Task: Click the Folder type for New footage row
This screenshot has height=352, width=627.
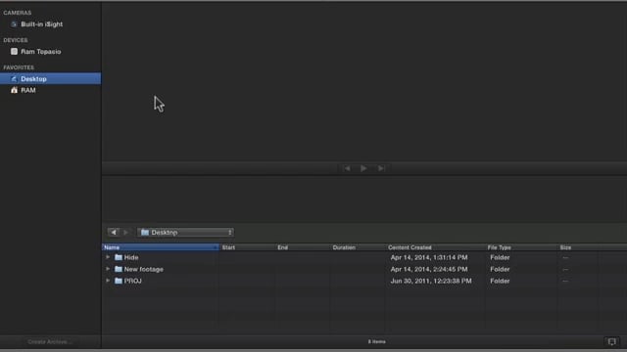Action: pos(500,270)
